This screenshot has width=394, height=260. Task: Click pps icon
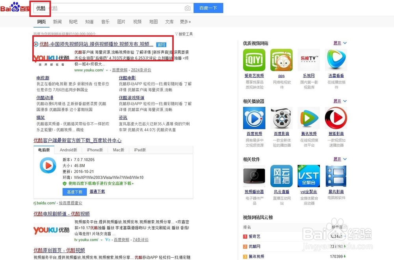tap(281, 60)
